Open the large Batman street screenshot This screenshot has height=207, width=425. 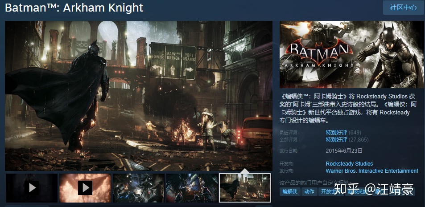click(x=139, y=96)
